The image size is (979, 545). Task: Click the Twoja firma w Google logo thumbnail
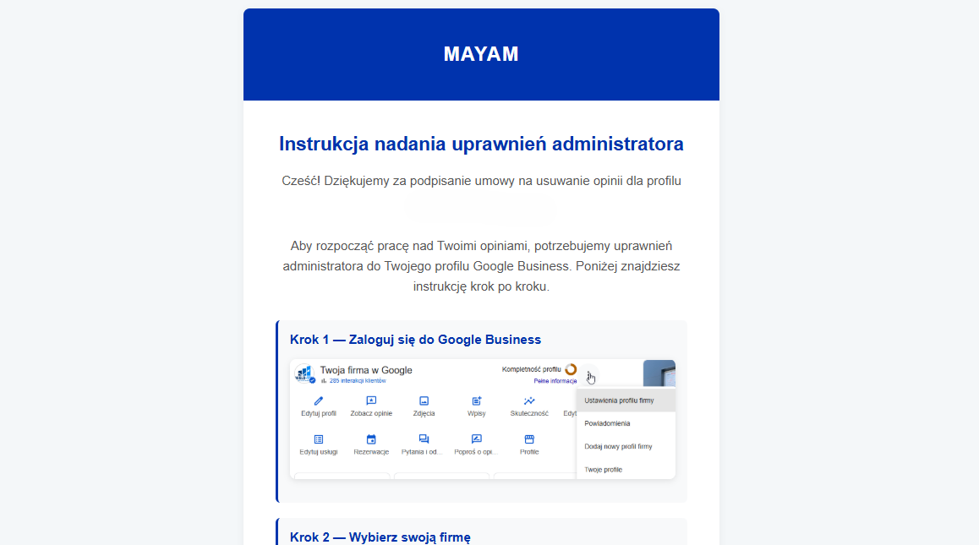tap(304, 373)
